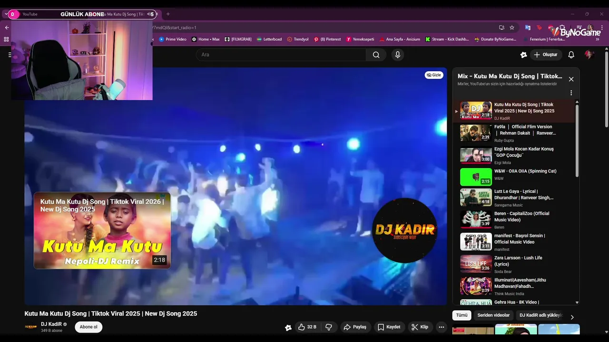Dislike the video with thumbs down
Screen dimensions: 609x342
click(x=329, y=327)
